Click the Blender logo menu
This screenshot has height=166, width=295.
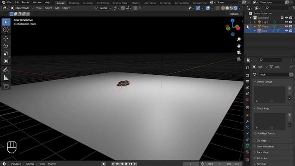[3, 3]
